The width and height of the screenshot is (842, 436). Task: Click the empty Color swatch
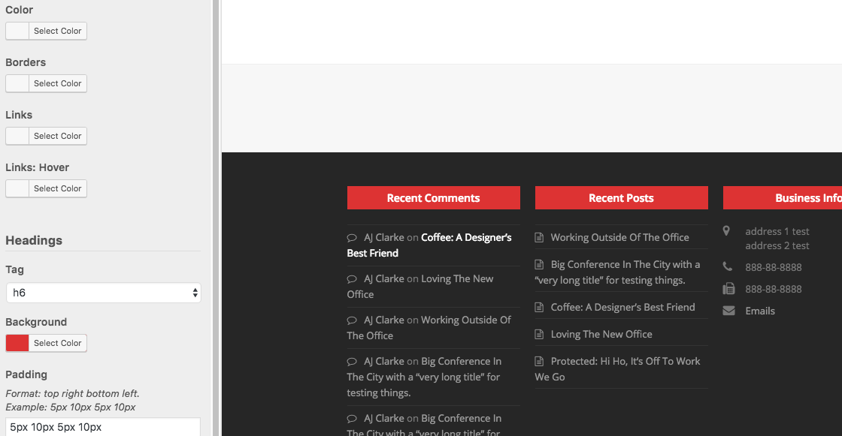(x=17, y=31)
